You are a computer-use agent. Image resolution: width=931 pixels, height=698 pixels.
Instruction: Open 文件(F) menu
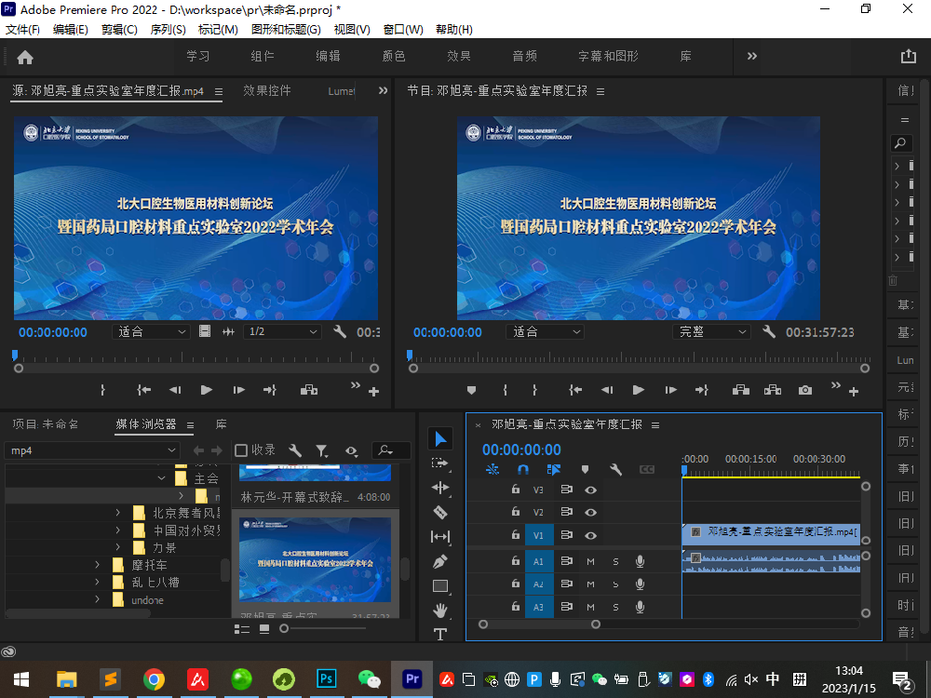(x=22, y=30)
